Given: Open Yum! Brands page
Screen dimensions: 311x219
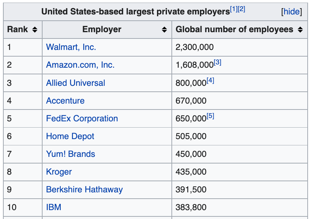Looking at the screenshot, I should coord(70,154).
